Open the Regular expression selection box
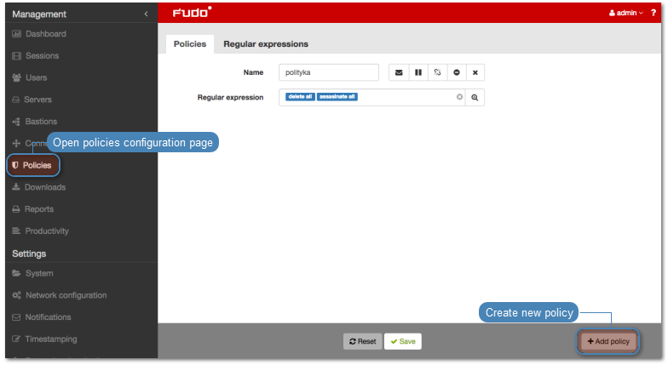 400,97
